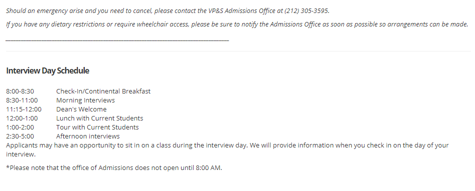Click Tour with Current Students text

point(97,127)
